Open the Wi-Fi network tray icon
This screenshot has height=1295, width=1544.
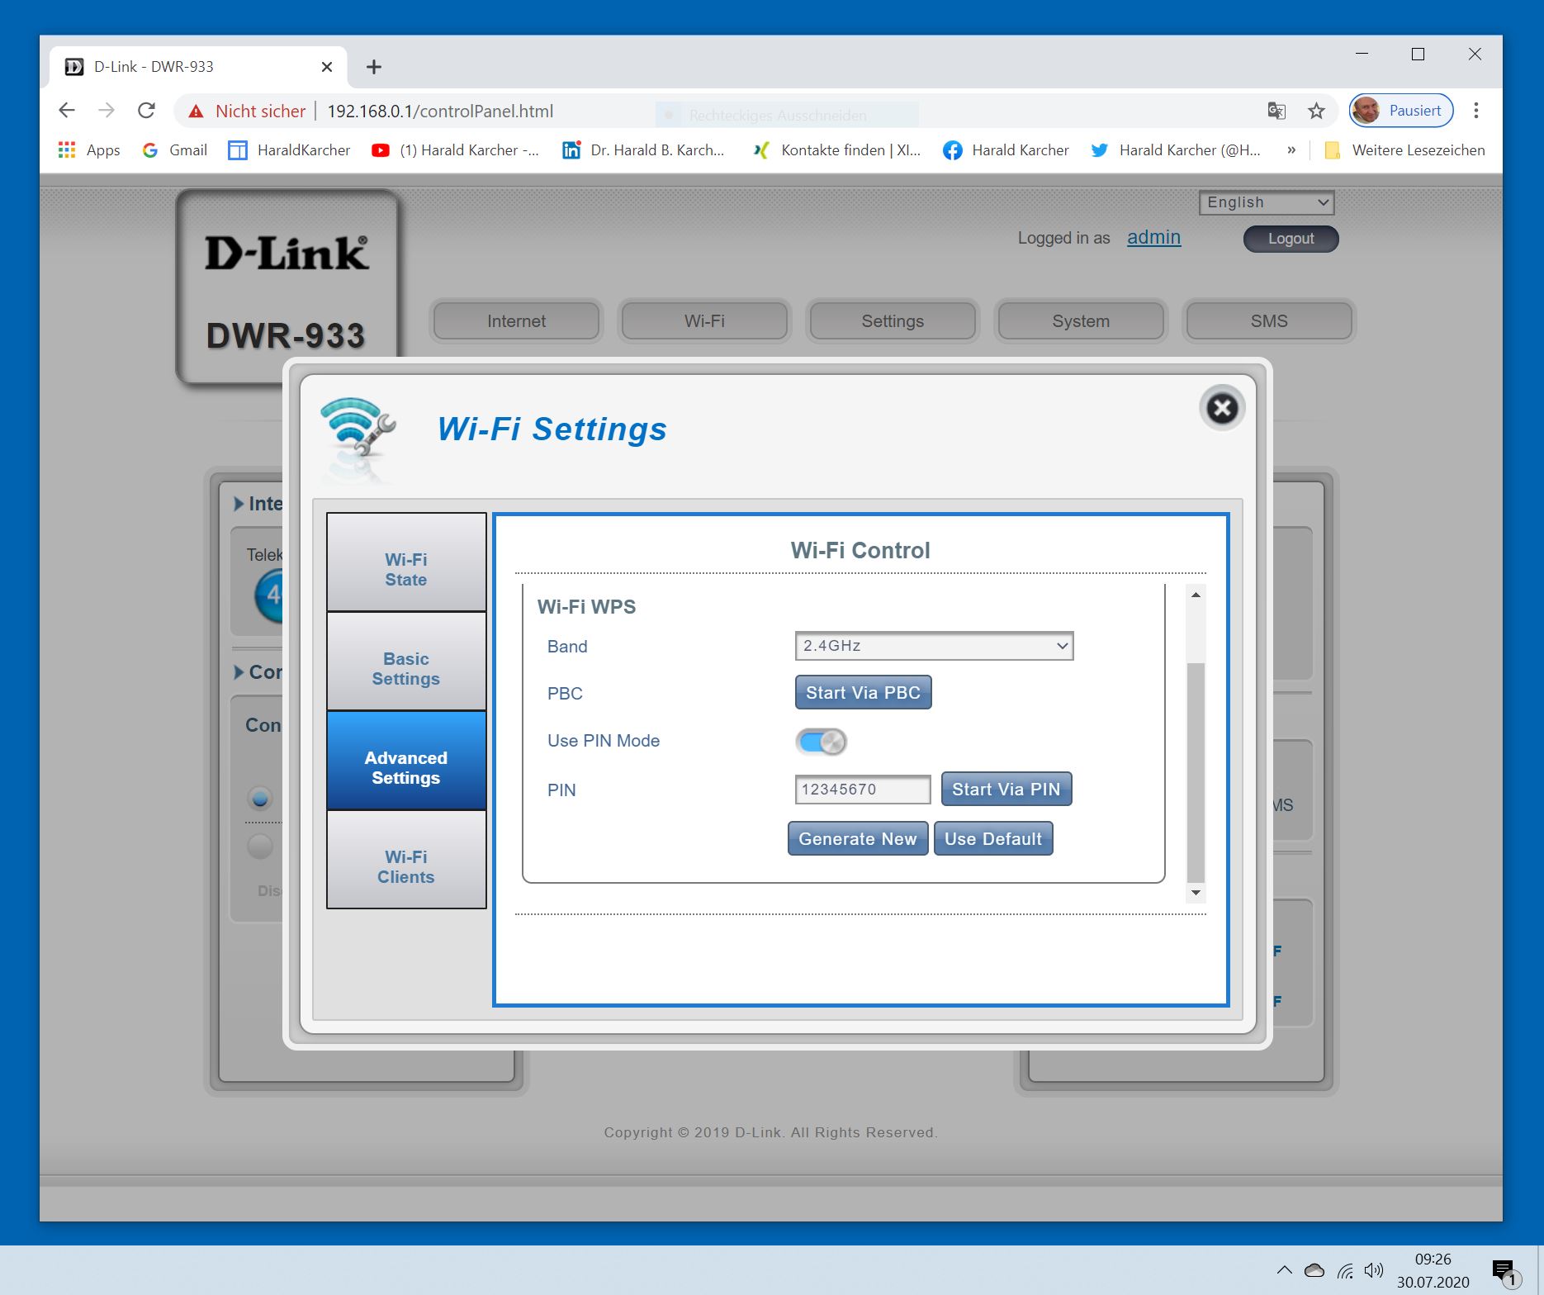pyautogui.click(x=1345, y=1270)
